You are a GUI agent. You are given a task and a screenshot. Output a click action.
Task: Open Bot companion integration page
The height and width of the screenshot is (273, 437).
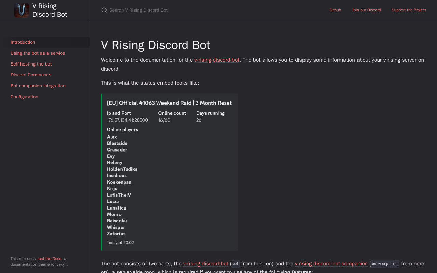(45, 86)
